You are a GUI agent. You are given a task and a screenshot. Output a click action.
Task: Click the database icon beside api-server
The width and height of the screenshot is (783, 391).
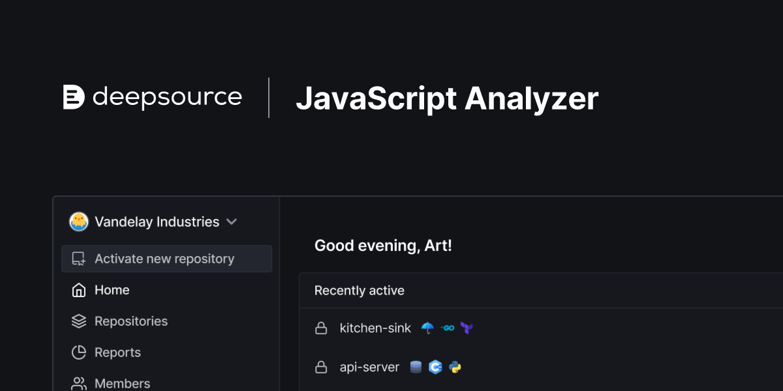pos(416,367)
